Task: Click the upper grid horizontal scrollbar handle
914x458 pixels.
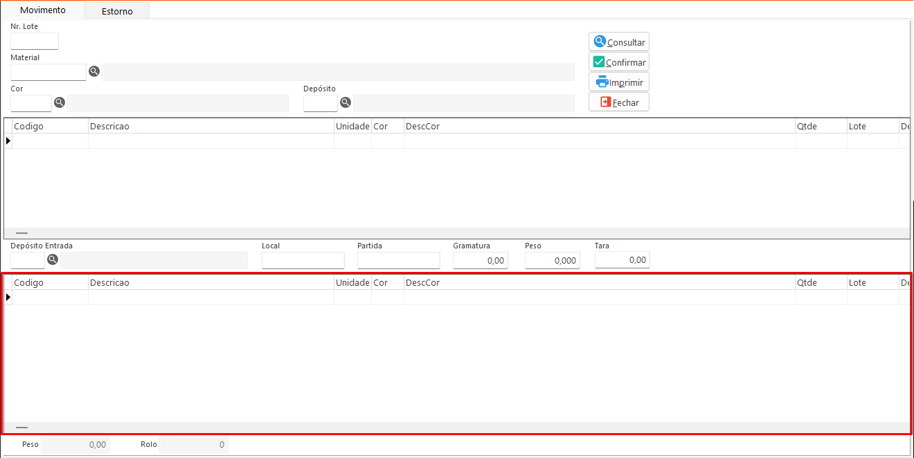Action: point(22,234)
